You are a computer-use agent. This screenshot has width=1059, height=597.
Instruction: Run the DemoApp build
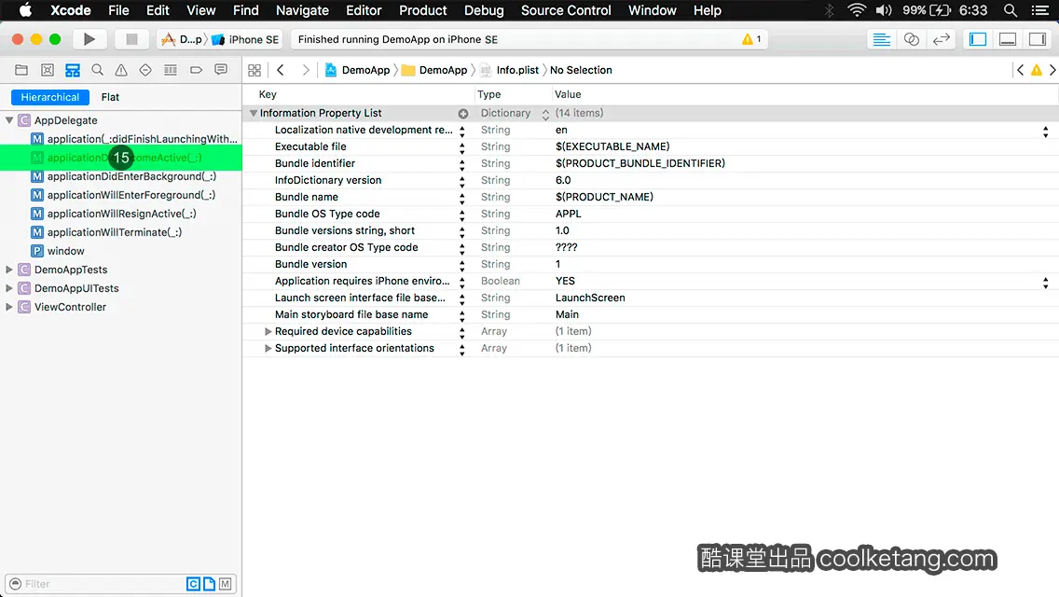(89, 39)
